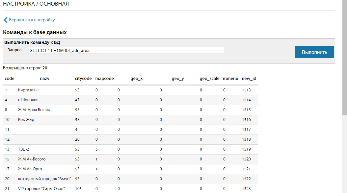The image size is (347, 193).
Task: Click citycode 105 in Сары-Озон row
Action: (78, 189)
